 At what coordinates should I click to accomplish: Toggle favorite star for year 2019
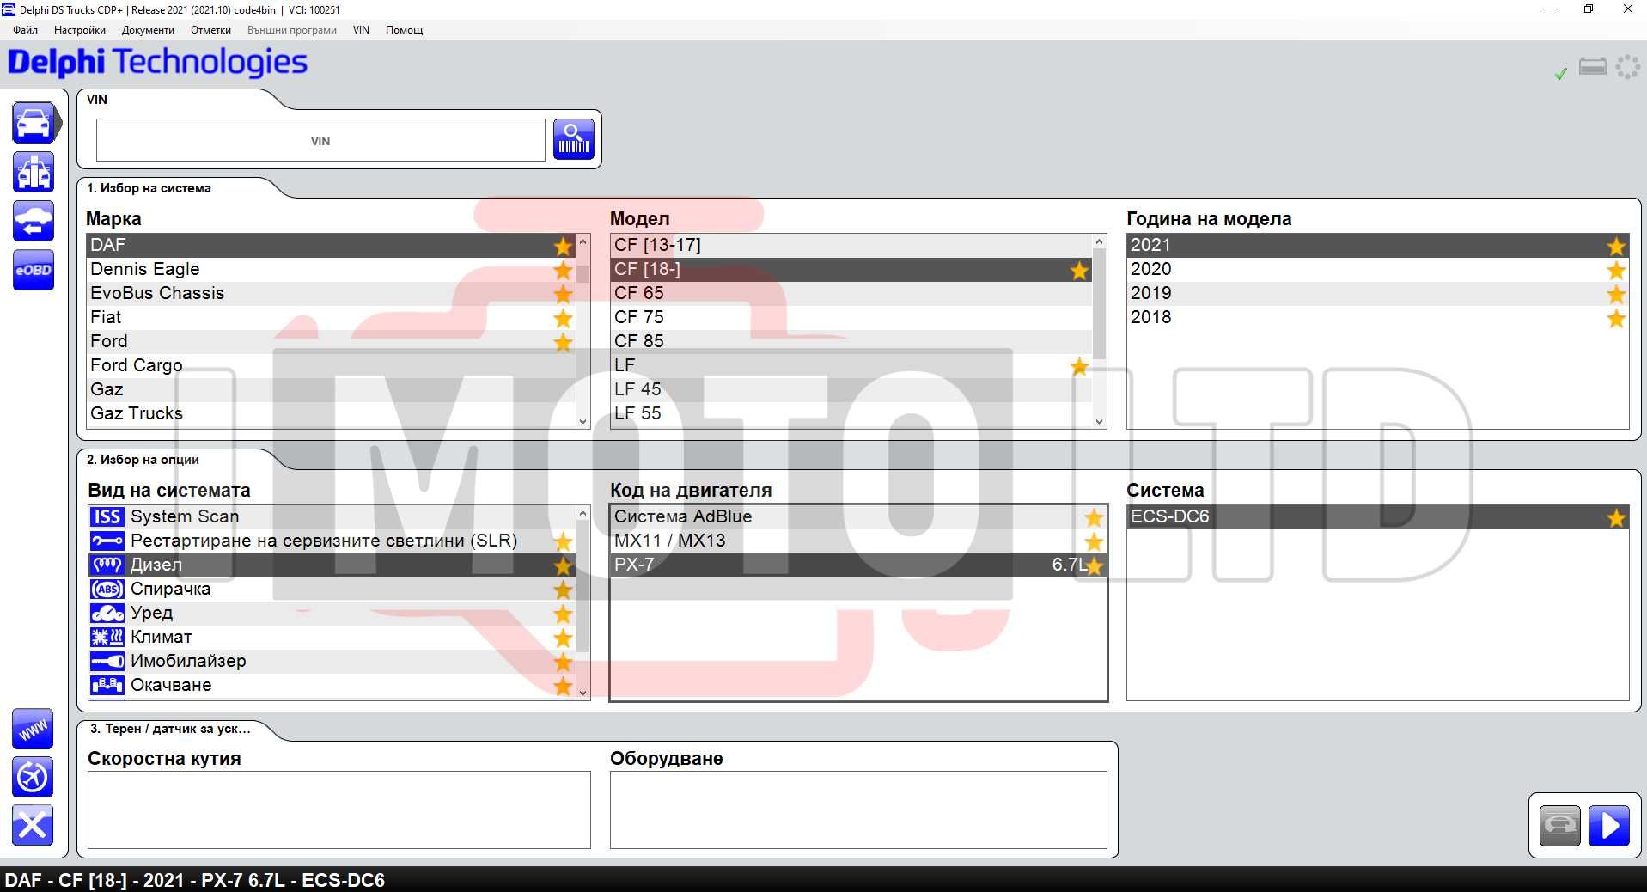pos(1616,294)
